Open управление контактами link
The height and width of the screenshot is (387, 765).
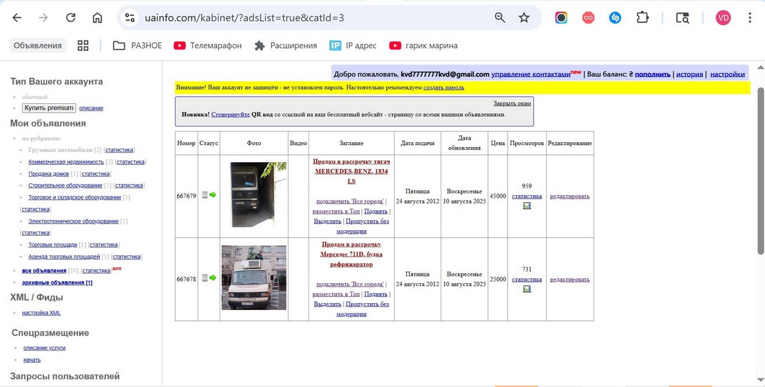[531, 74]
